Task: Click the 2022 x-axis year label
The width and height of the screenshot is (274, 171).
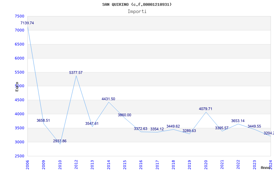Action: pos(238,165)
